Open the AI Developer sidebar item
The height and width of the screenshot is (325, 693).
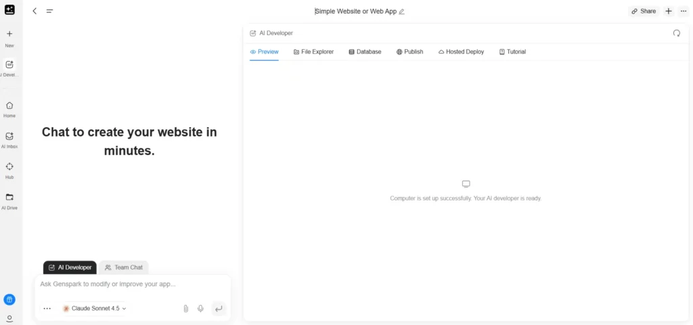(9, 68)
